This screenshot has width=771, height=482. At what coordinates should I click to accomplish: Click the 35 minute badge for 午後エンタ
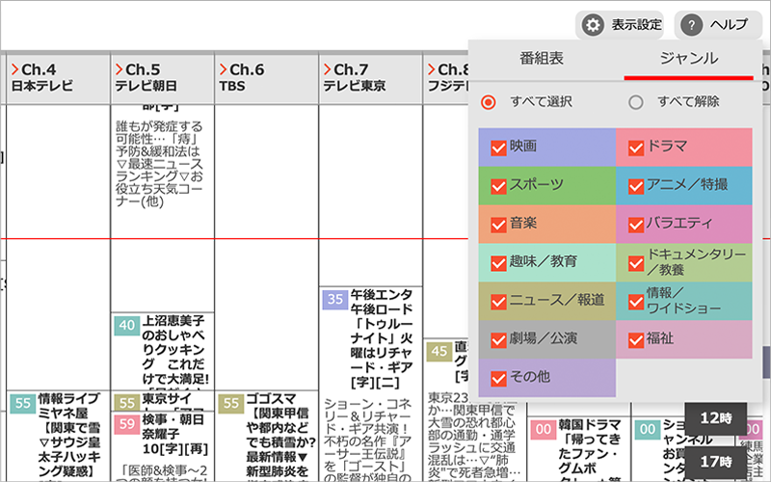[x=334, y=300]
